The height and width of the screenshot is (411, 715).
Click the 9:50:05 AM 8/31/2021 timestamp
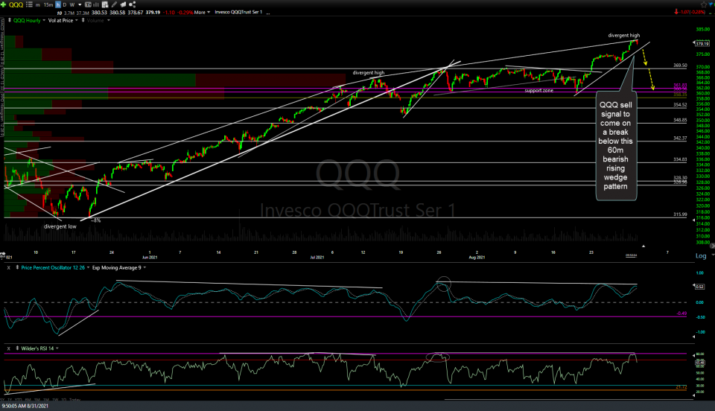tap(25, 406)
